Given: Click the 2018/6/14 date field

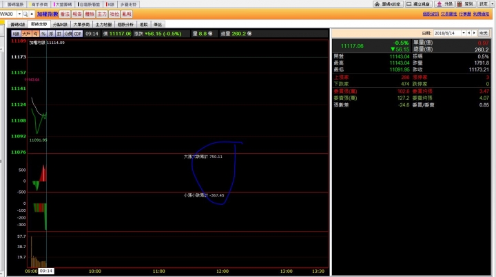Looking at the screenshot, I should (x=447, y=33).
